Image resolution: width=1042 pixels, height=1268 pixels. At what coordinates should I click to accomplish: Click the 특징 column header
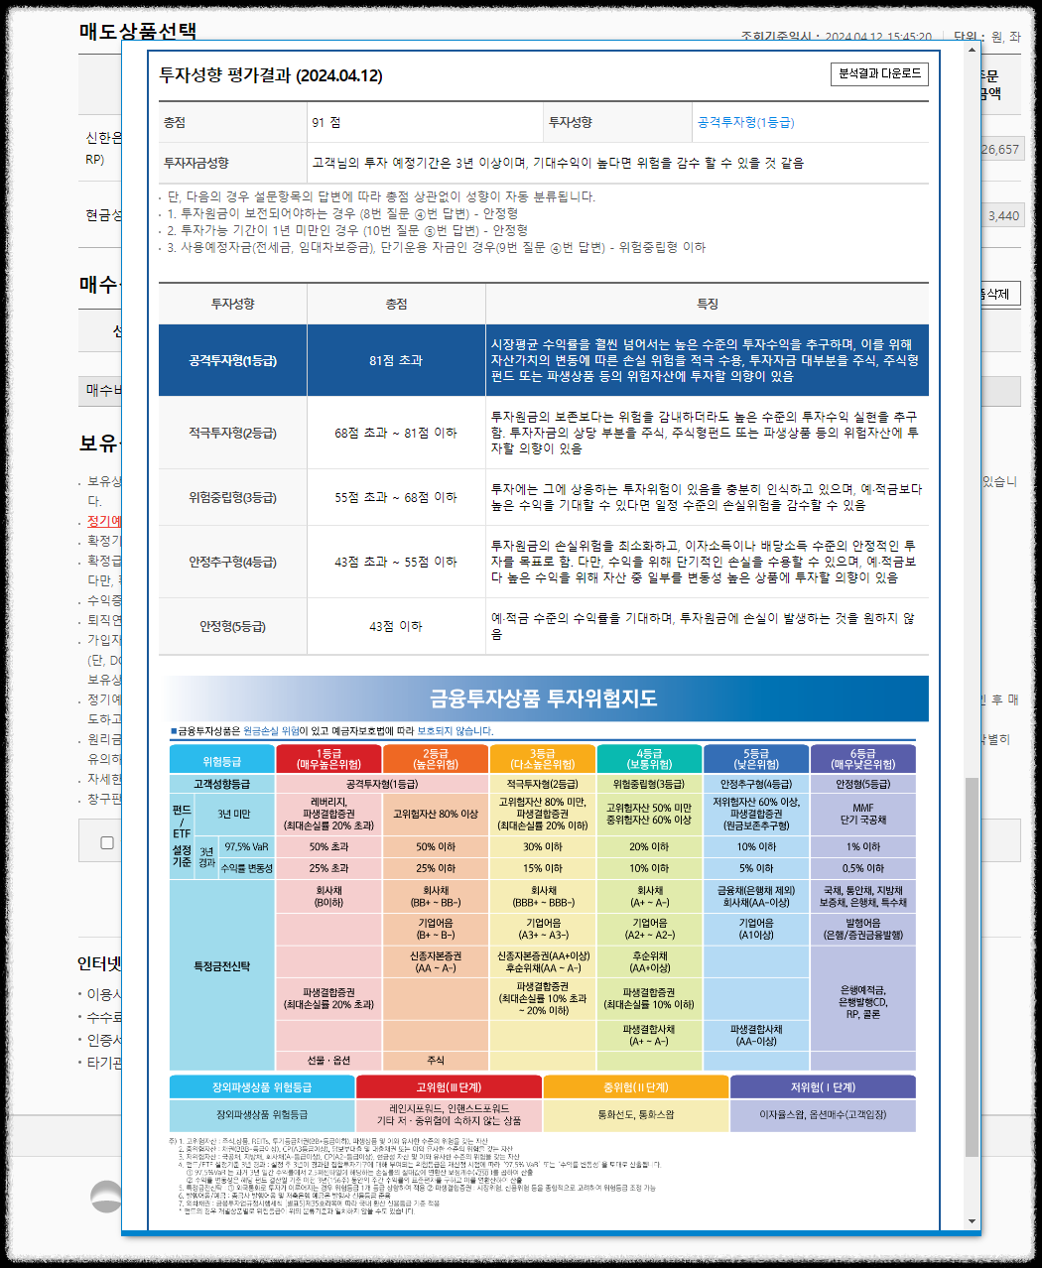[x=708, y=304]
